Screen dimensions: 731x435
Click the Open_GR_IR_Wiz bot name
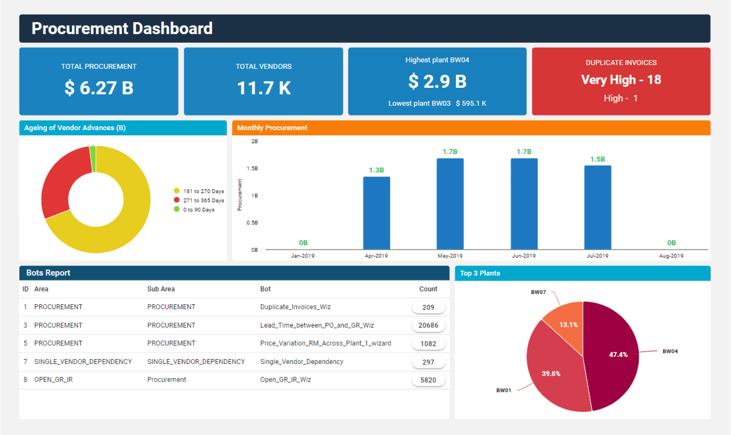(286, 380)
